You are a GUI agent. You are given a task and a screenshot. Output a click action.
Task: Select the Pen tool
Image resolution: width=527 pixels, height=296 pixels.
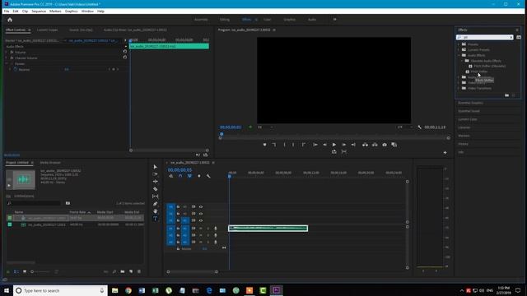(155, 204)
